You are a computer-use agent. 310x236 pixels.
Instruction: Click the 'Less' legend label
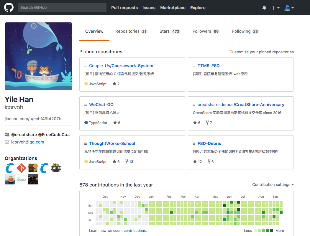click(248, 231)
